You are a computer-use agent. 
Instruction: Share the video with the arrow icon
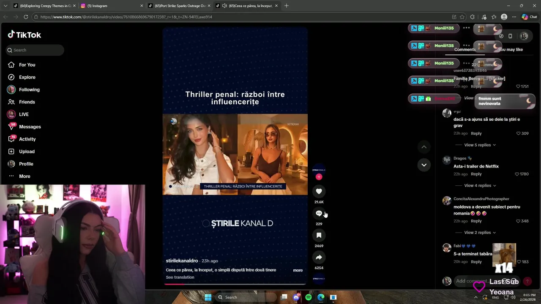(x=319, y=257)
